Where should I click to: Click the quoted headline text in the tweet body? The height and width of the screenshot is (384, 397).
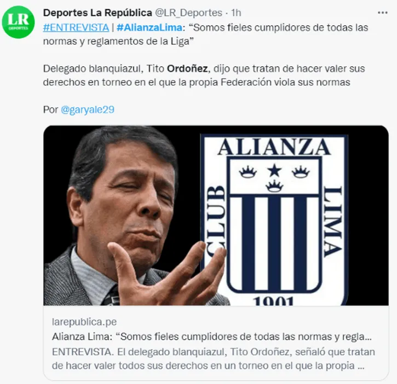(x=205, y=34)
